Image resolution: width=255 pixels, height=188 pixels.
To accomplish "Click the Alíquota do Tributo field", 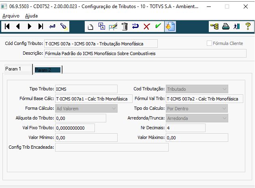I will (x=81, y=118).
